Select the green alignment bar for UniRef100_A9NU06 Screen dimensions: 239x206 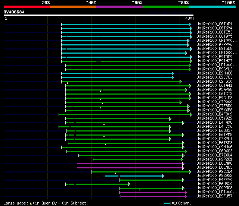click(123, 147)
